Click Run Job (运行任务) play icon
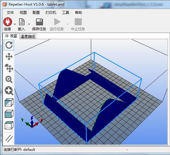Viewport: 170px width, 155px height. [x=57, y=22]
